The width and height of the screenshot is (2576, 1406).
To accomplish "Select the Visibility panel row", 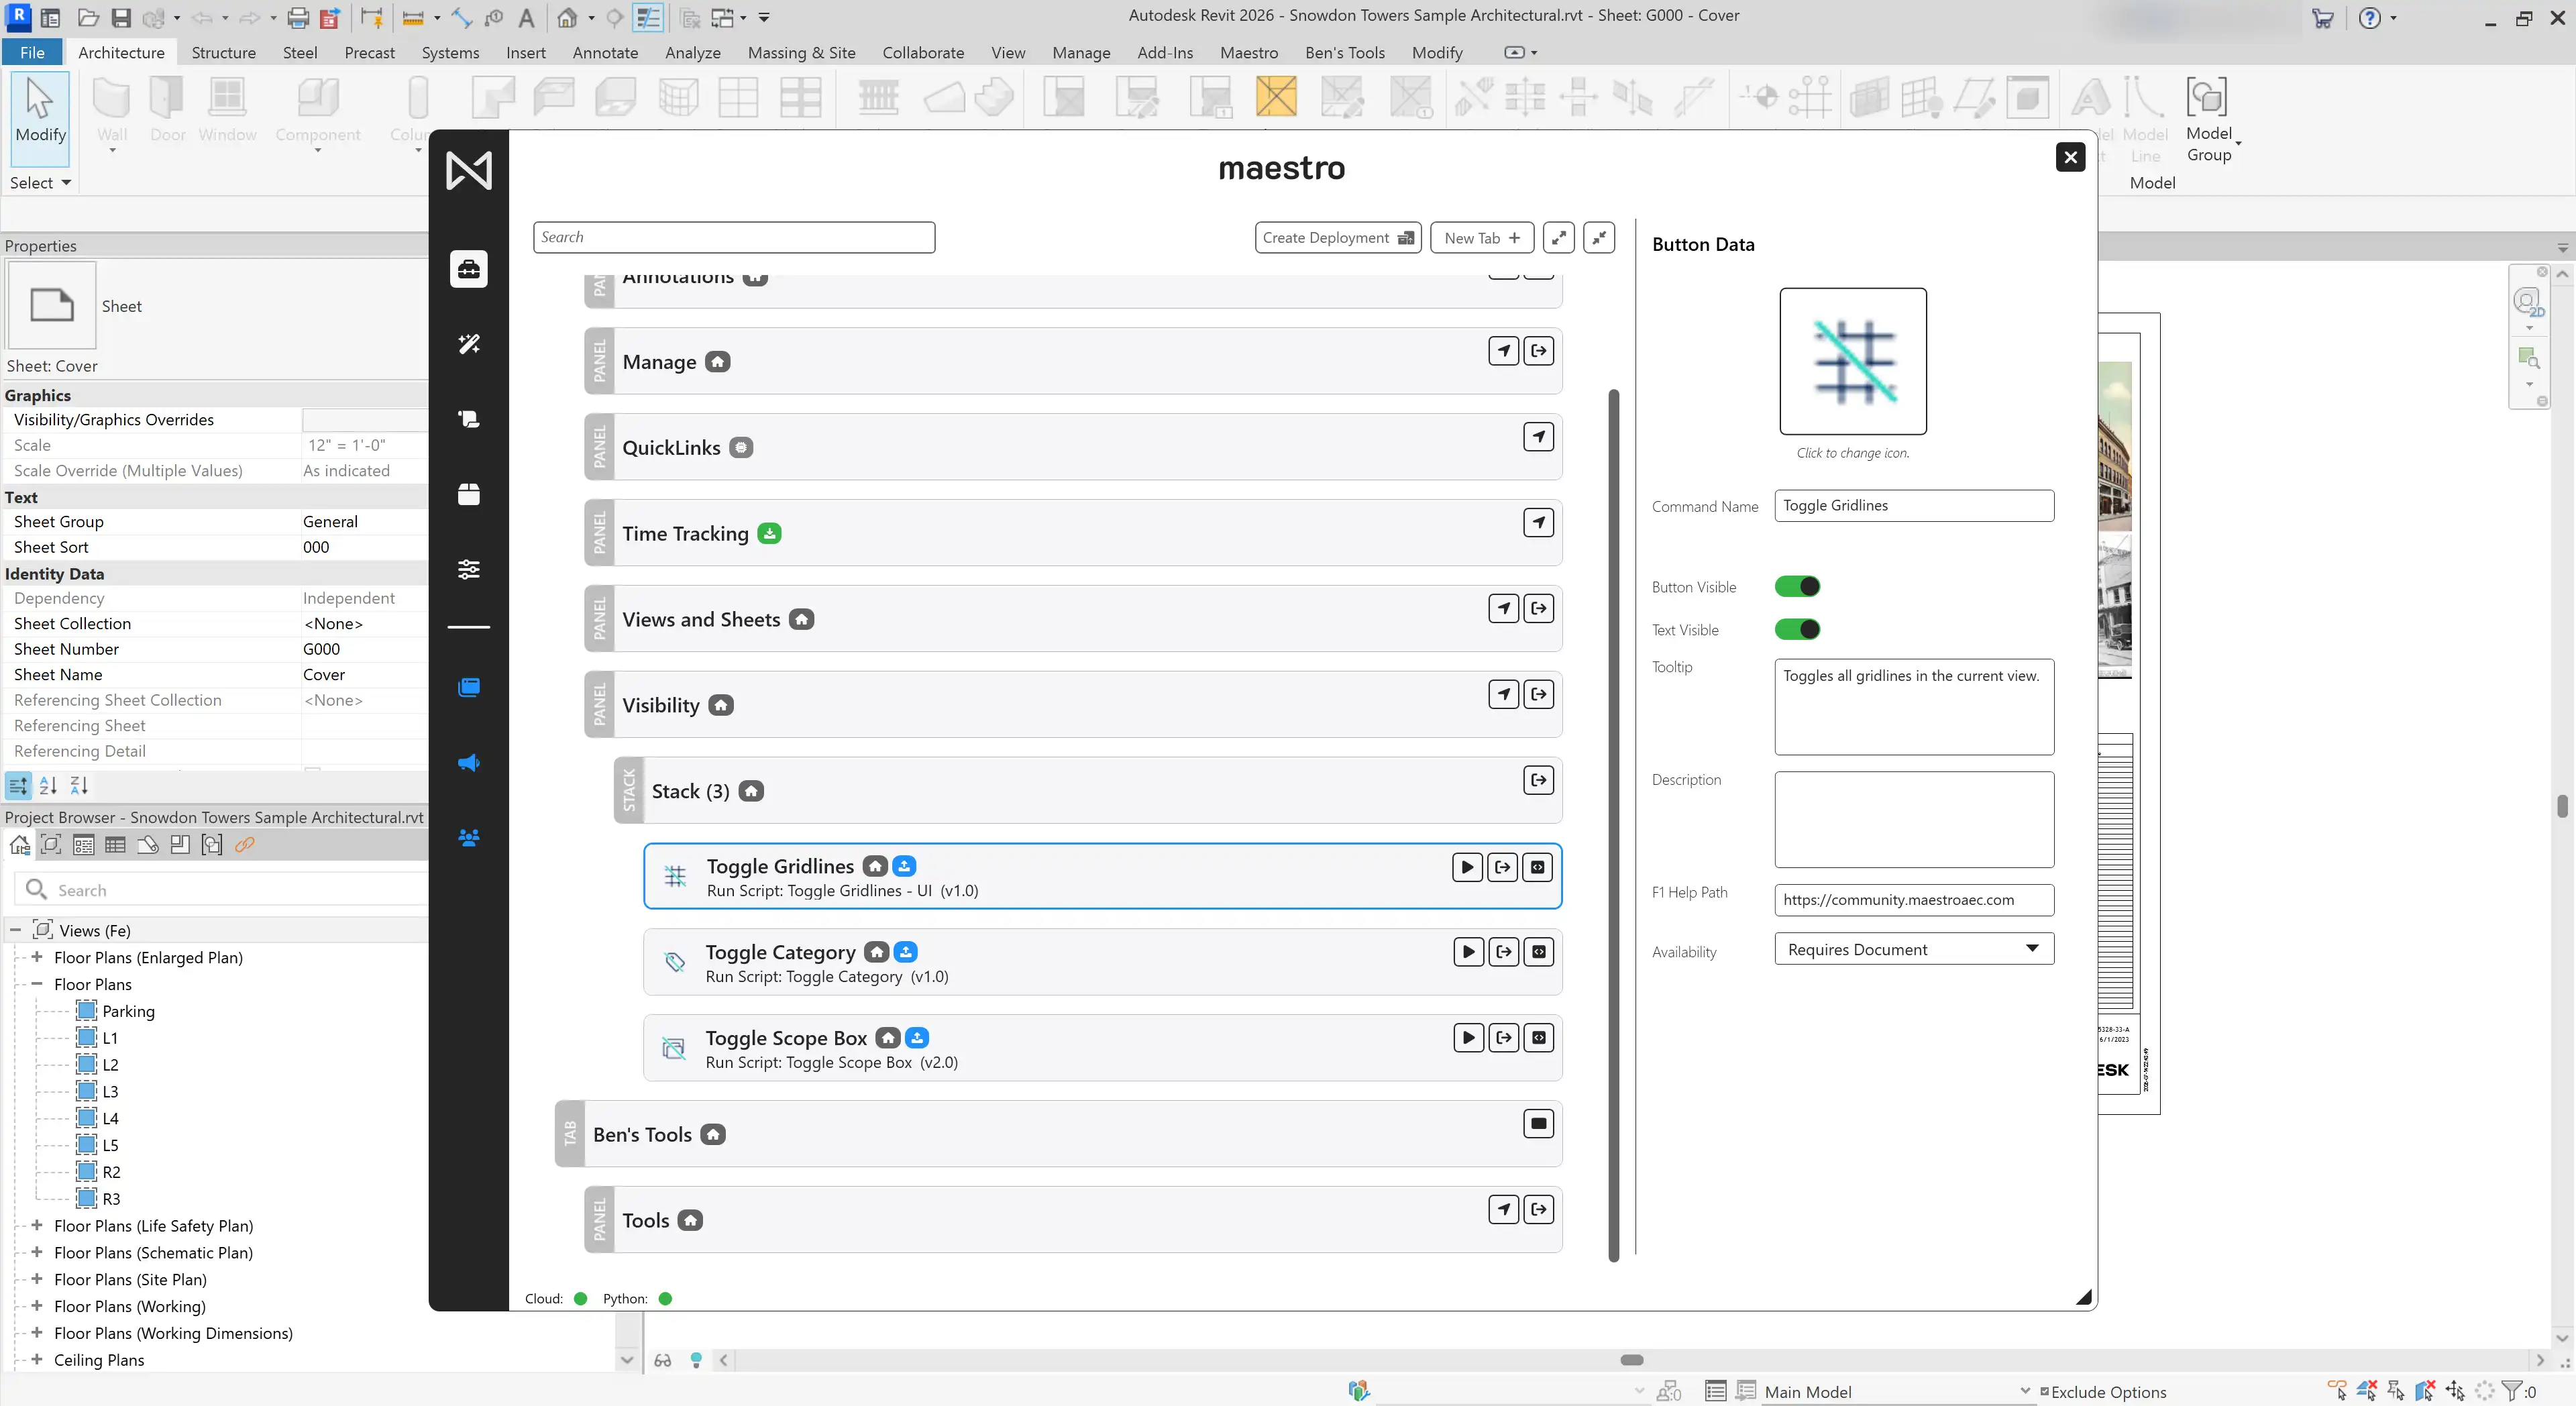I will pyautogui.click(x=1073, y=705).
